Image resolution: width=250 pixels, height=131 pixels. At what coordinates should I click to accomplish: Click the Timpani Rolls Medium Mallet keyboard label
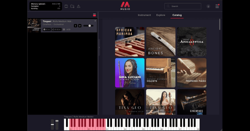pos(79,117)
